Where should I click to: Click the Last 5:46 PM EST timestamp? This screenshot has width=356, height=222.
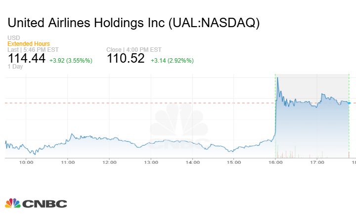pos(32,49)
